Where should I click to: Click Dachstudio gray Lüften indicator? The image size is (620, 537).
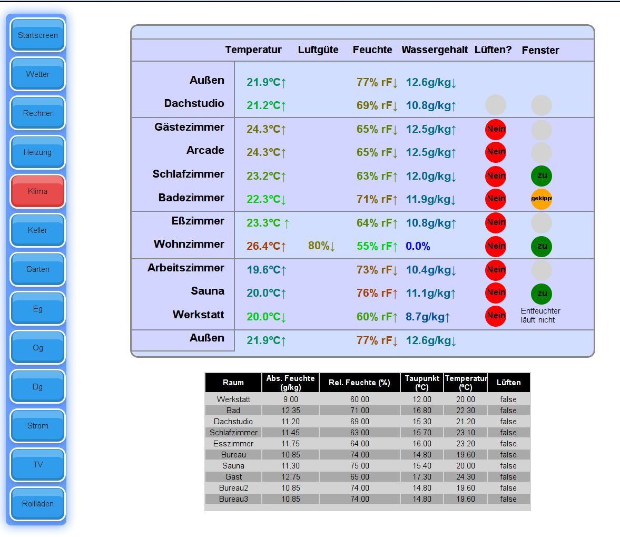(496, 105)
